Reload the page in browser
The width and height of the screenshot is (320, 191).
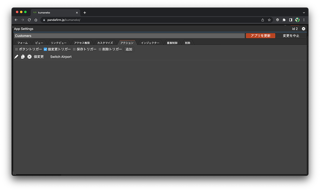tap(29, 20)
